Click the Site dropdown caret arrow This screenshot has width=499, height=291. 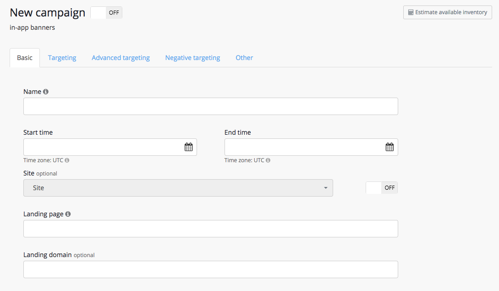[325, 188]
